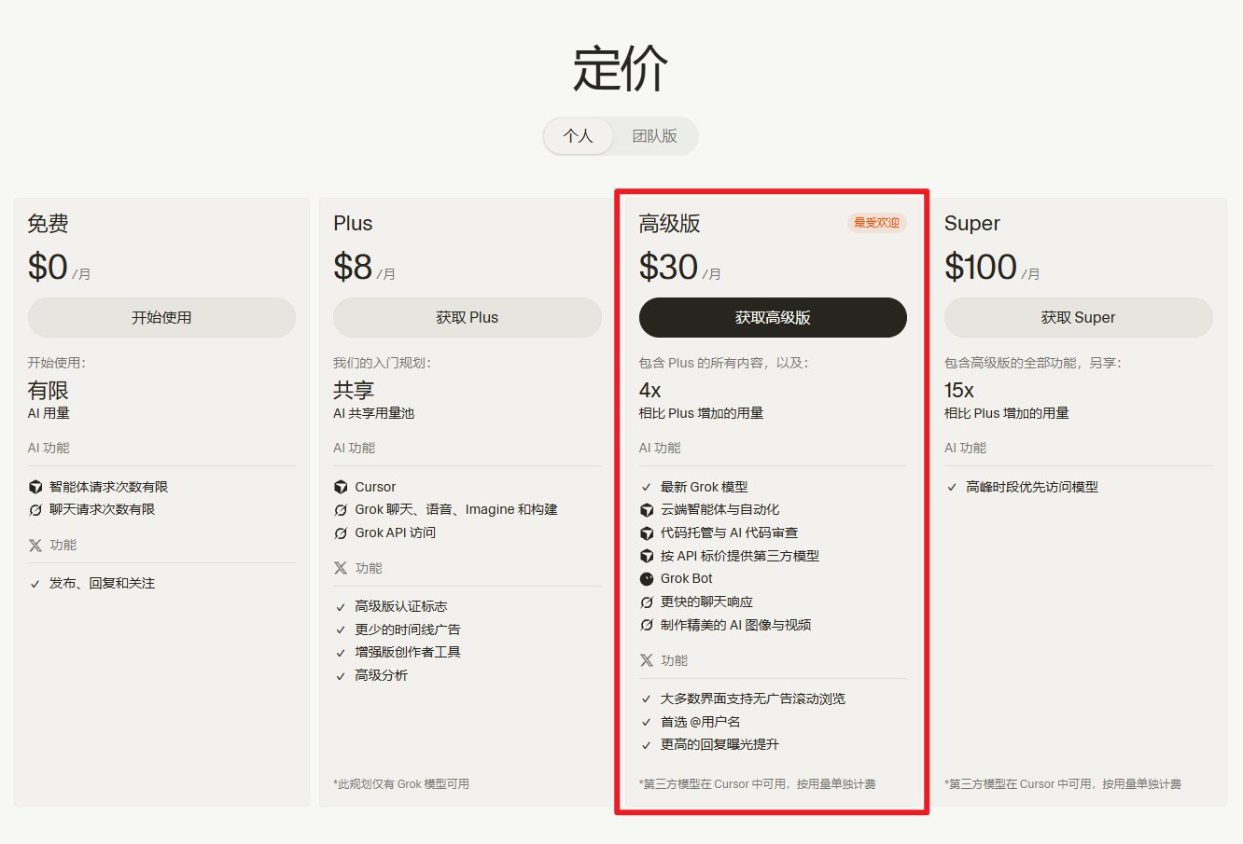Screen dimensions: 1243x844
Task: Click the 获取 Super button
Action: (x=1078, y=318)
